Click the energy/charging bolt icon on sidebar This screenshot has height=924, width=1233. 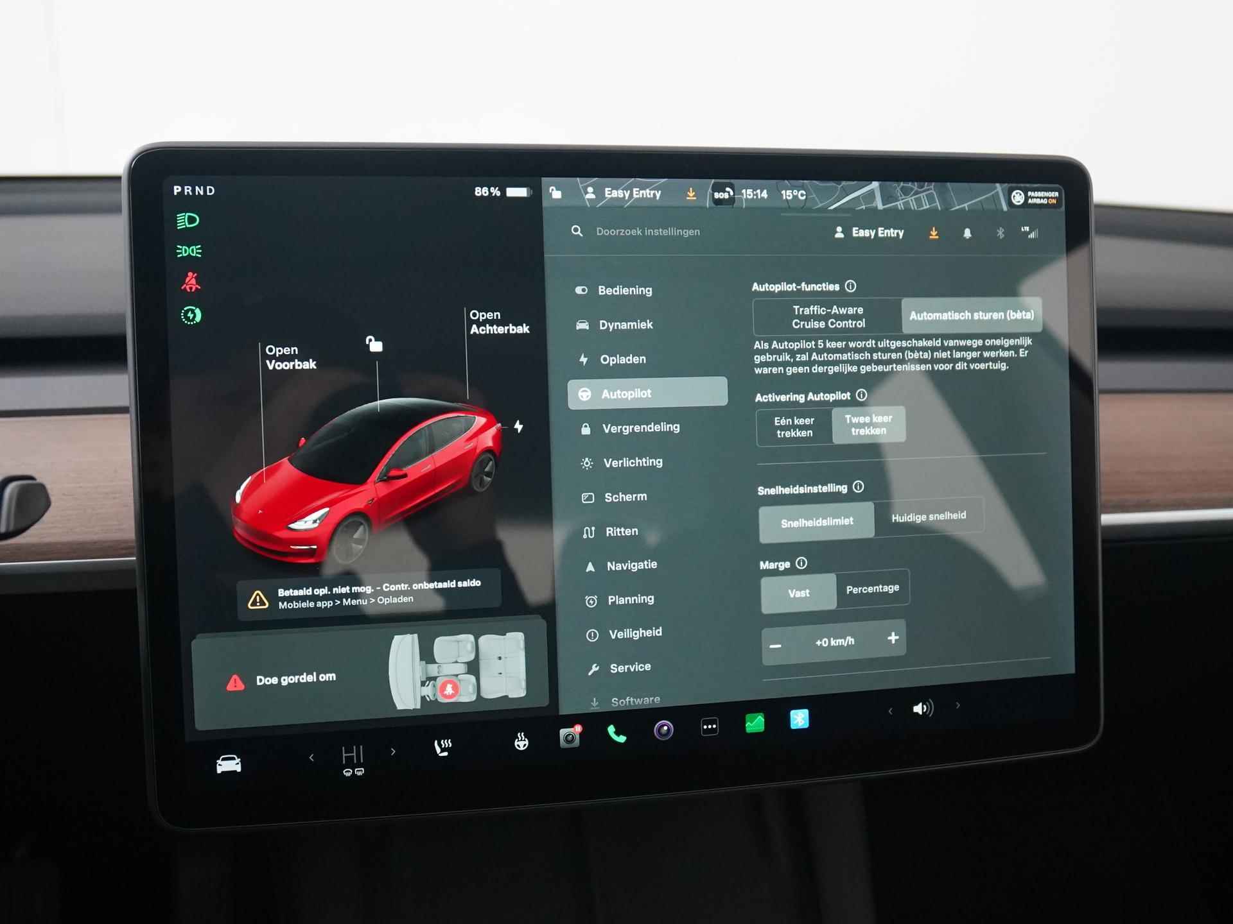tap(582, 358)
